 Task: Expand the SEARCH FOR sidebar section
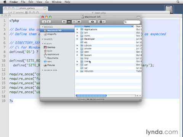click(43, 70)
